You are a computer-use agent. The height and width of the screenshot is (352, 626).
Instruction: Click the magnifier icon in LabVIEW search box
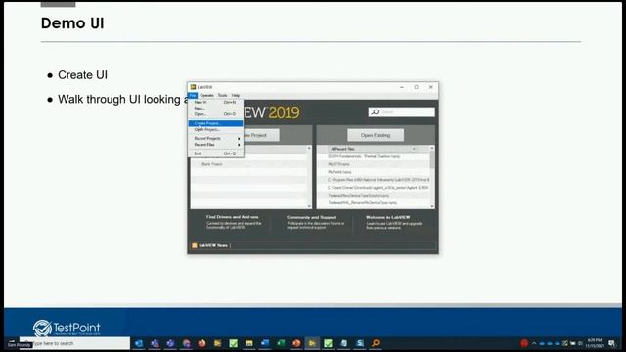375,112
